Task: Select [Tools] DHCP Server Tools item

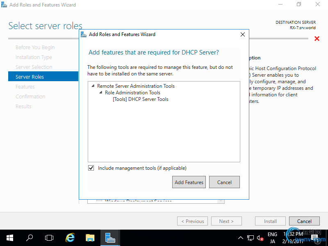Action: tap(140, 99)
